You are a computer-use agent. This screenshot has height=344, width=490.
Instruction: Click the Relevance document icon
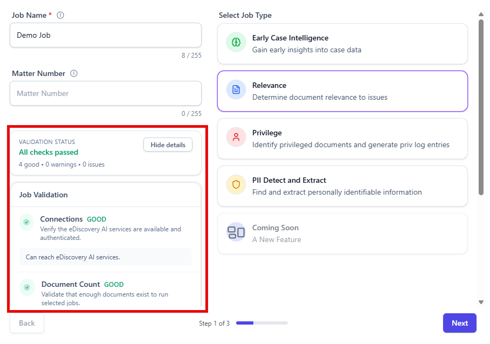(x=236, y=90)
